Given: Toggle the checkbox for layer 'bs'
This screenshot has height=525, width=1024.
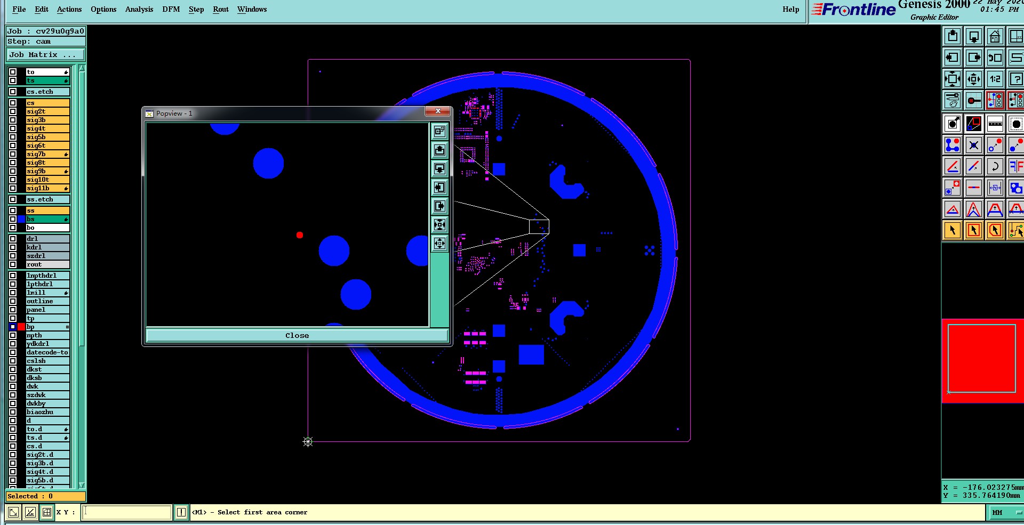Looking at the screenshot, I should (x=13, y=219).
